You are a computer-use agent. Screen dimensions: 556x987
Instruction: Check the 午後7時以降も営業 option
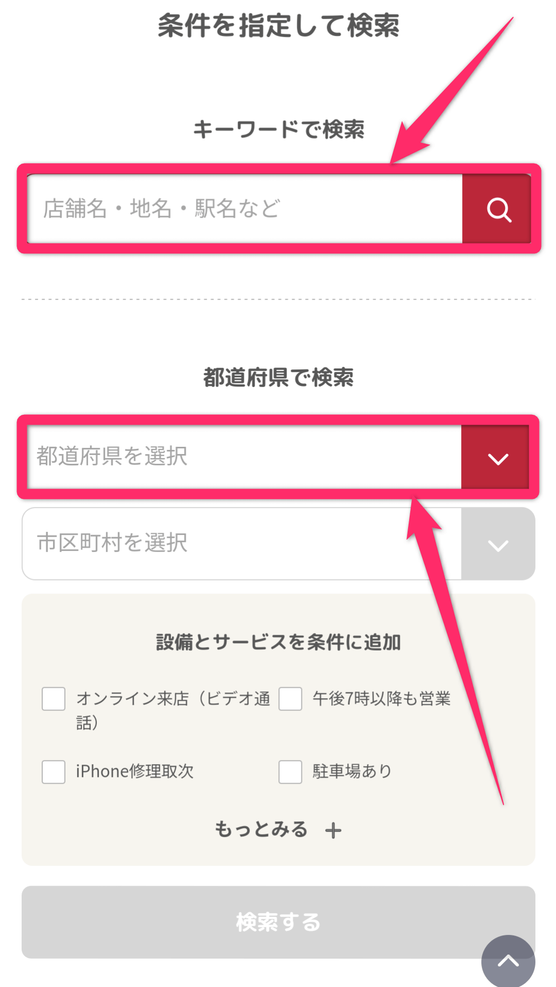click(x=290, y=699)
